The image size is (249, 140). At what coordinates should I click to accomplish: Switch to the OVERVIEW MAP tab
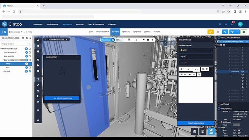click(x=103, y=32)
